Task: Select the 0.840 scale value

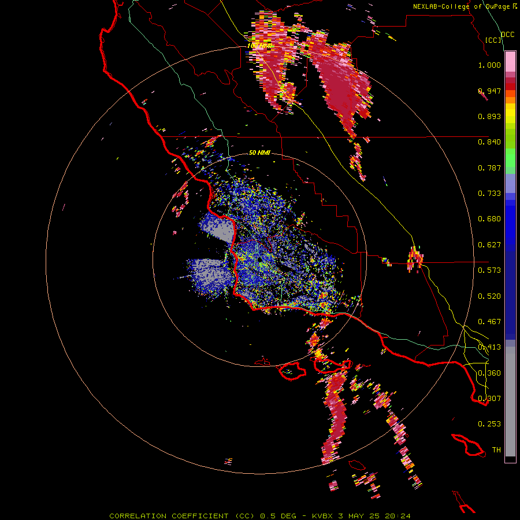Action: 489,142
